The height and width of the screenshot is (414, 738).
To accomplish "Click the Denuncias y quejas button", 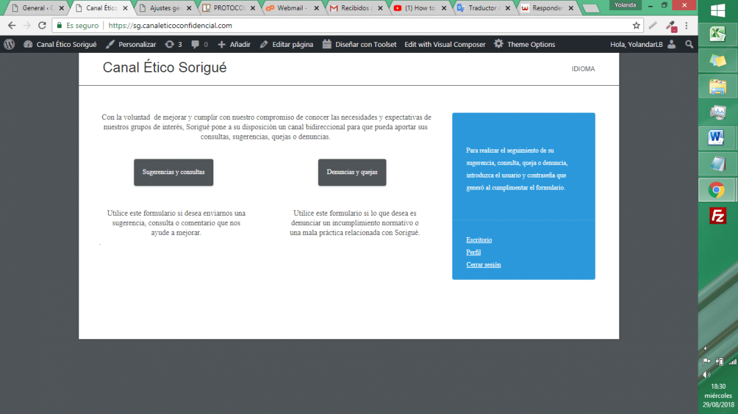I will 352,172.
